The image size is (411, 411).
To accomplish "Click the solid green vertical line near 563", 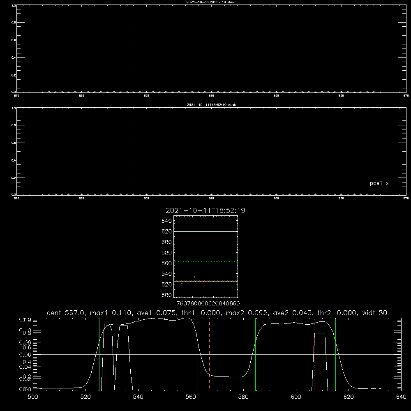I will [x=198, y=354].
